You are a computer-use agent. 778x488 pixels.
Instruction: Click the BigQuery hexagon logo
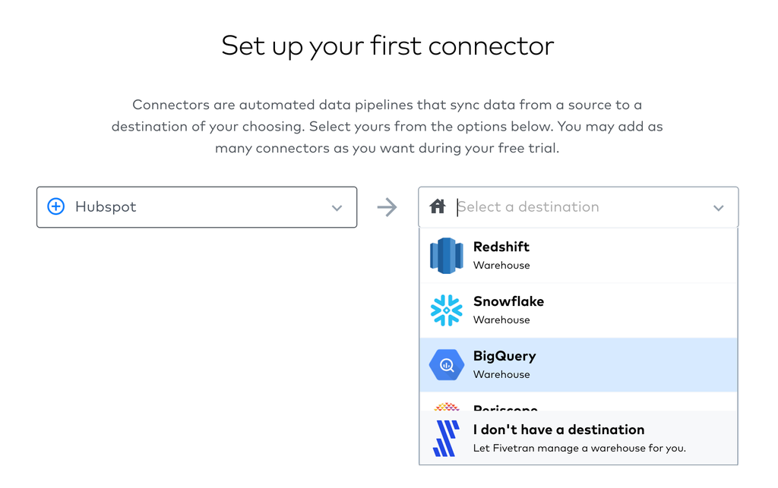pos(447,365)
